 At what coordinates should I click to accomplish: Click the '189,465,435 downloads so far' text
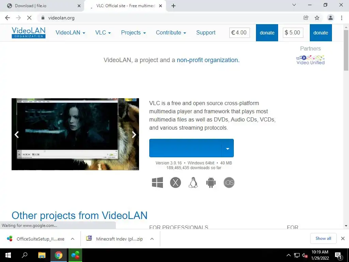(x=194, y=168)
